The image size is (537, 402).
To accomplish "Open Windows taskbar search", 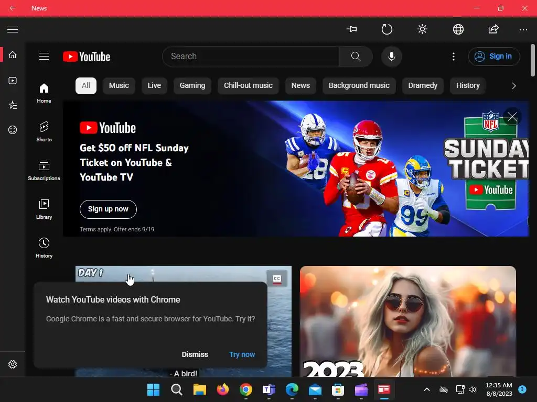I will tap(176, 389).
